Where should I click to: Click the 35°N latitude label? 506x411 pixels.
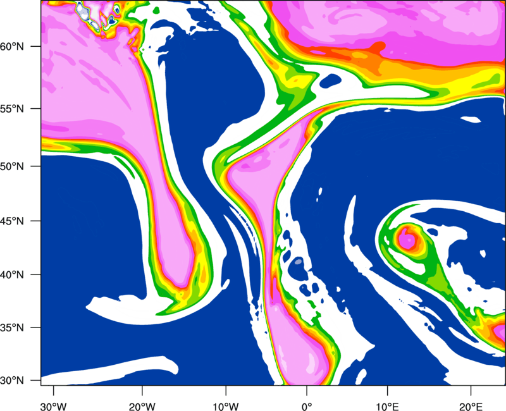pos(12,328)
